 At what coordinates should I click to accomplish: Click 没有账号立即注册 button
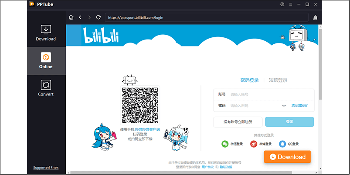coord(238,122)
